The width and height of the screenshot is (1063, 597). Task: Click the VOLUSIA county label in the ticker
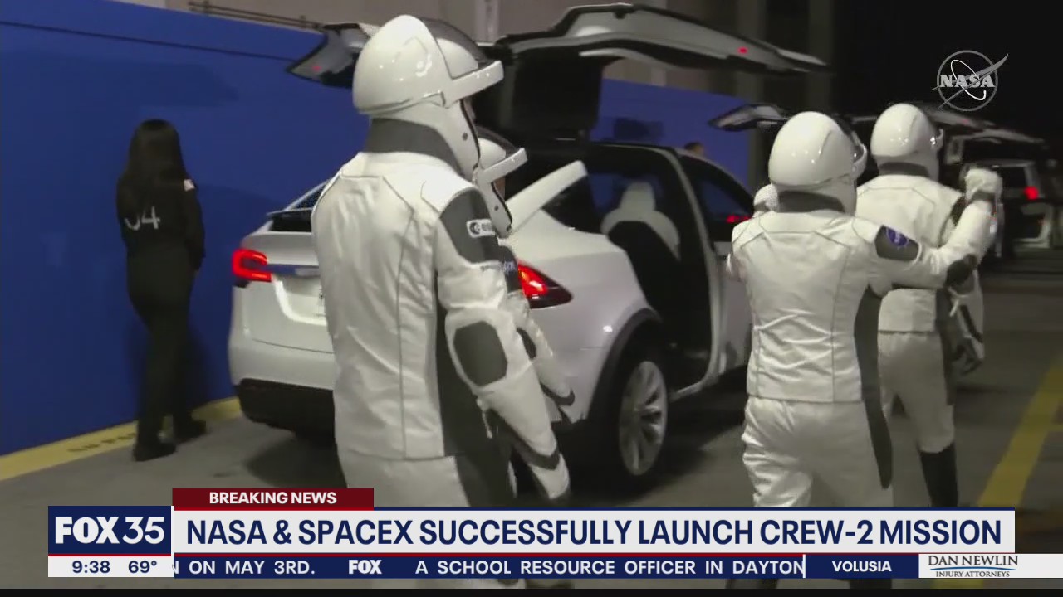pyautogui.click(x=861, y=567)
